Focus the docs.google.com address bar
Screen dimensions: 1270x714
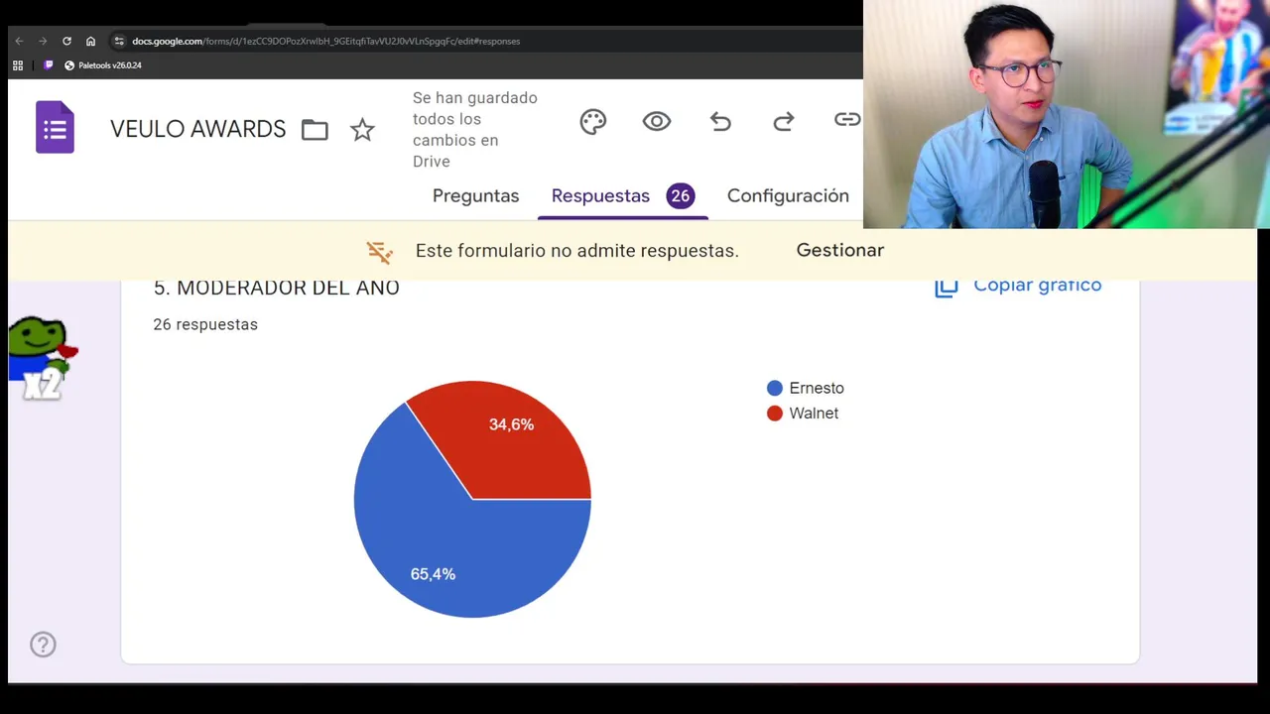[325, 41]
